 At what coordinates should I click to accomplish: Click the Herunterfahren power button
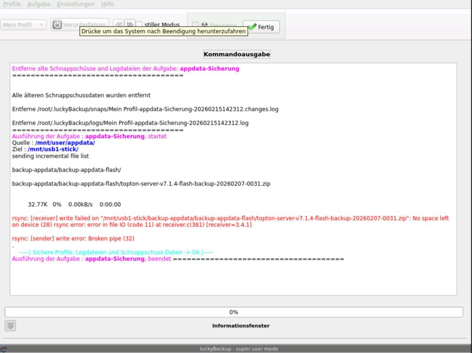(79, 25)
